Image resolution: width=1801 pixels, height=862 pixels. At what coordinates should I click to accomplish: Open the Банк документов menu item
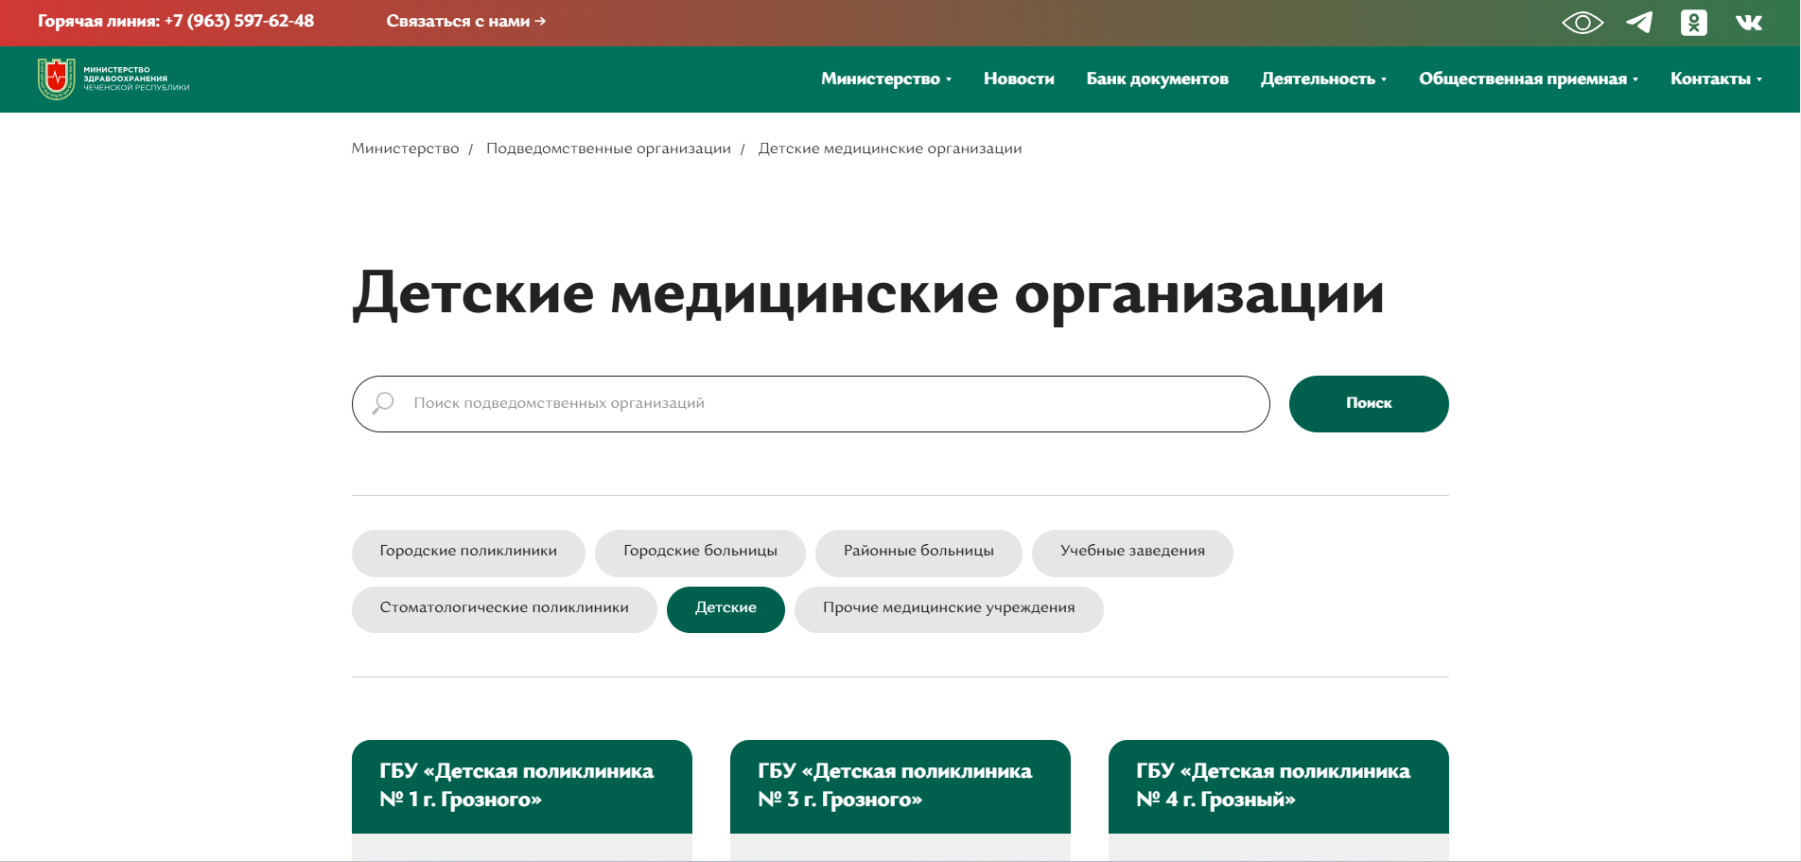pos(1157,79)
